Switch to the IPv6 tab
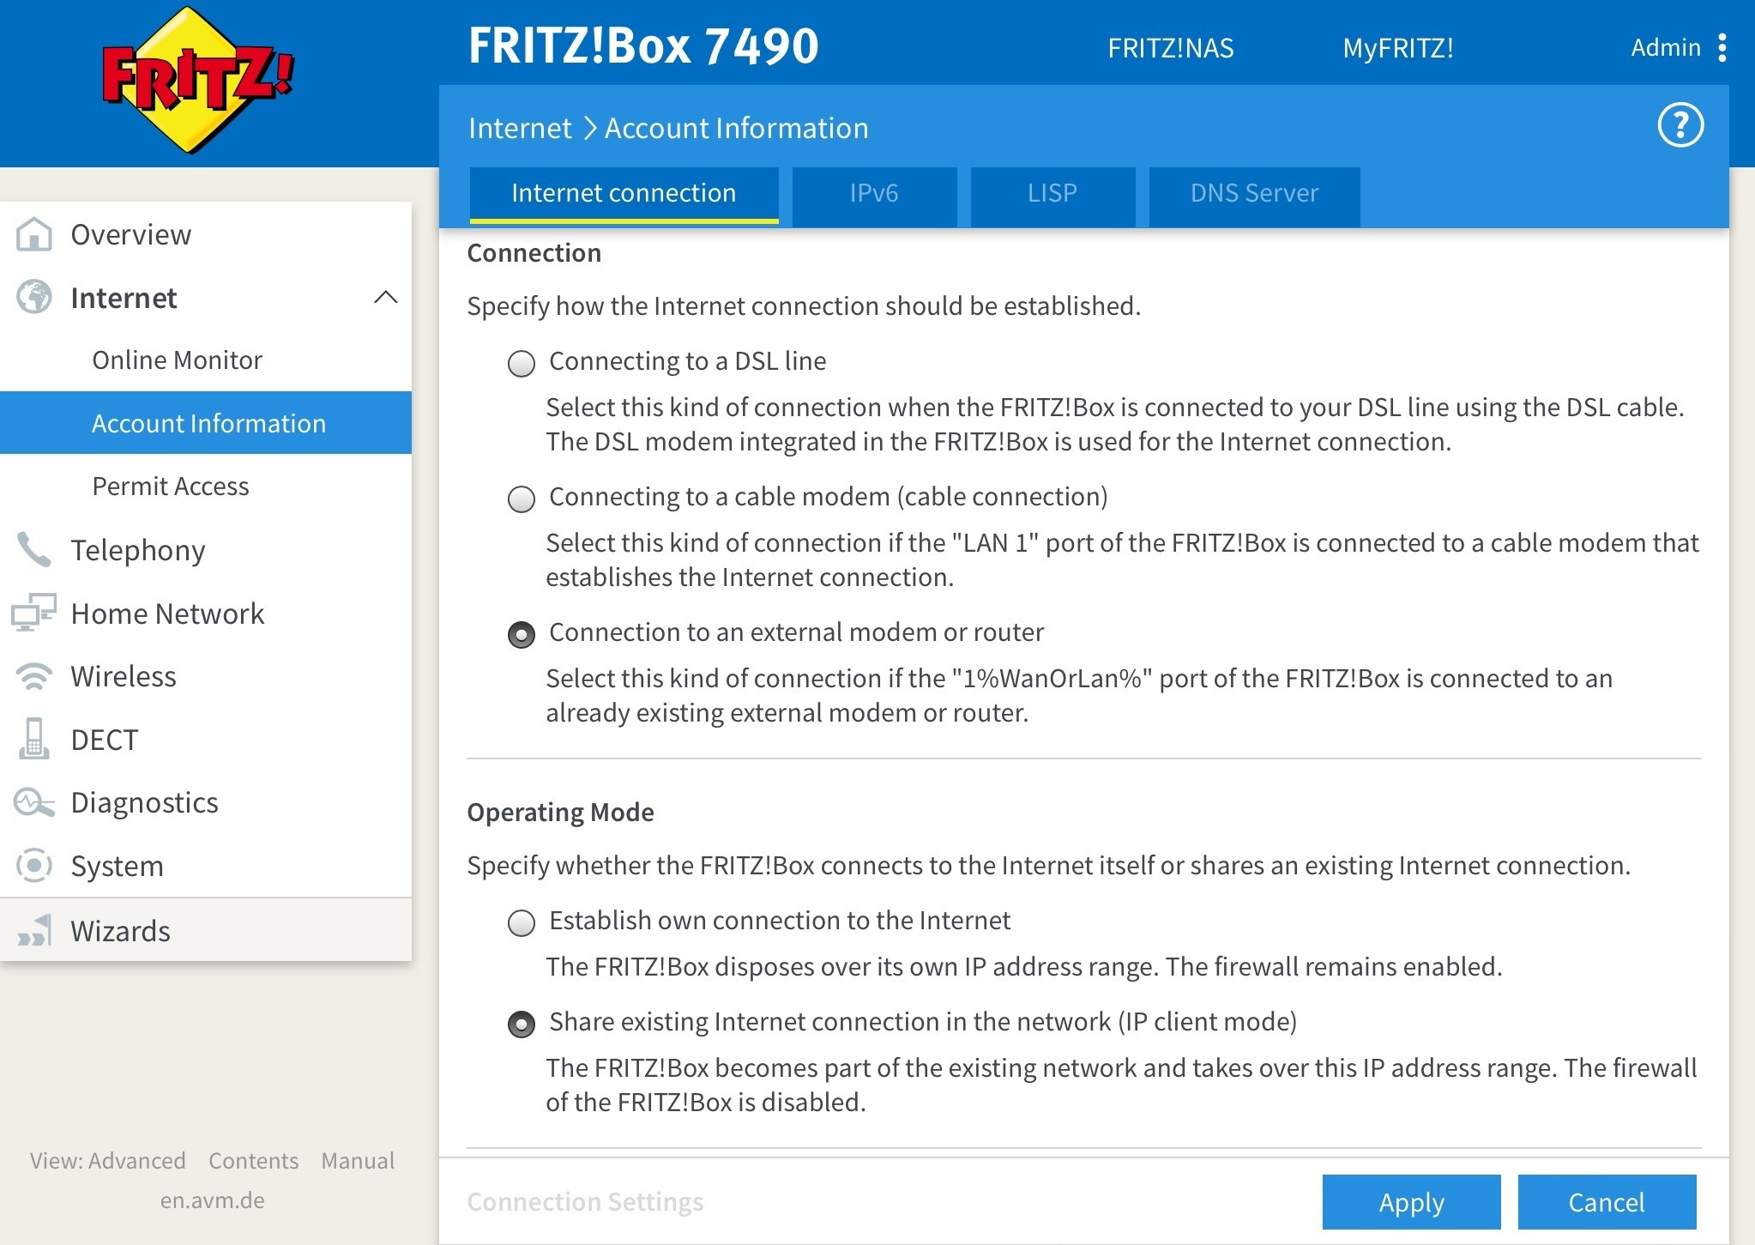Viewport: 1755px width, 1245px height. [874, 194]
